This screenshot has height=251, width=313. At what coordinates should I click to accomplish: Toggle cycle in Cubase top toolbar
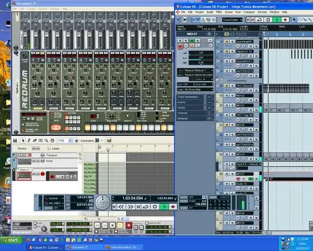(x=259, y=20)
